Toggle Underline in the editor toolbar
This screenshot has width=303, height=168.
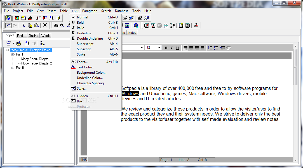pos(177,48)
